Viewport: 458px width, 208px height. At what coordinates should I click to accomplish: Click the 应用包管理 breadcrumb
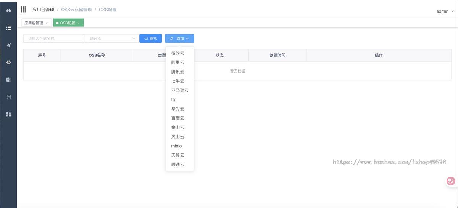[x=43, y=10]
